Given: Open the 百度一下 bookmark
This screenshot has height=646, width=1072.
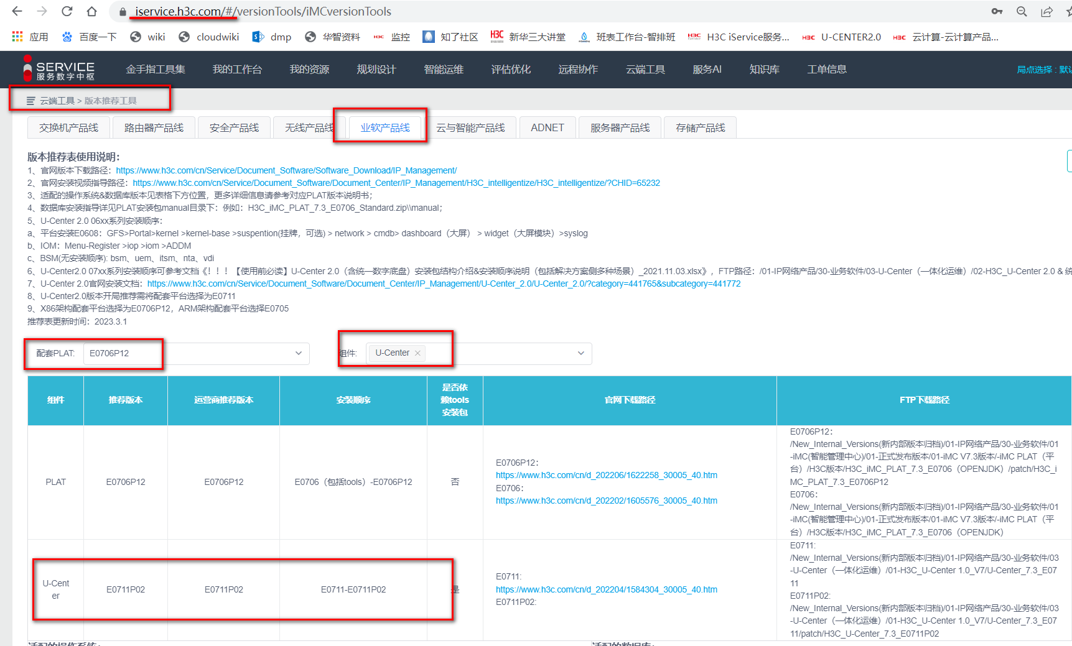Looking at the screenshot, I should coord(90,37).
